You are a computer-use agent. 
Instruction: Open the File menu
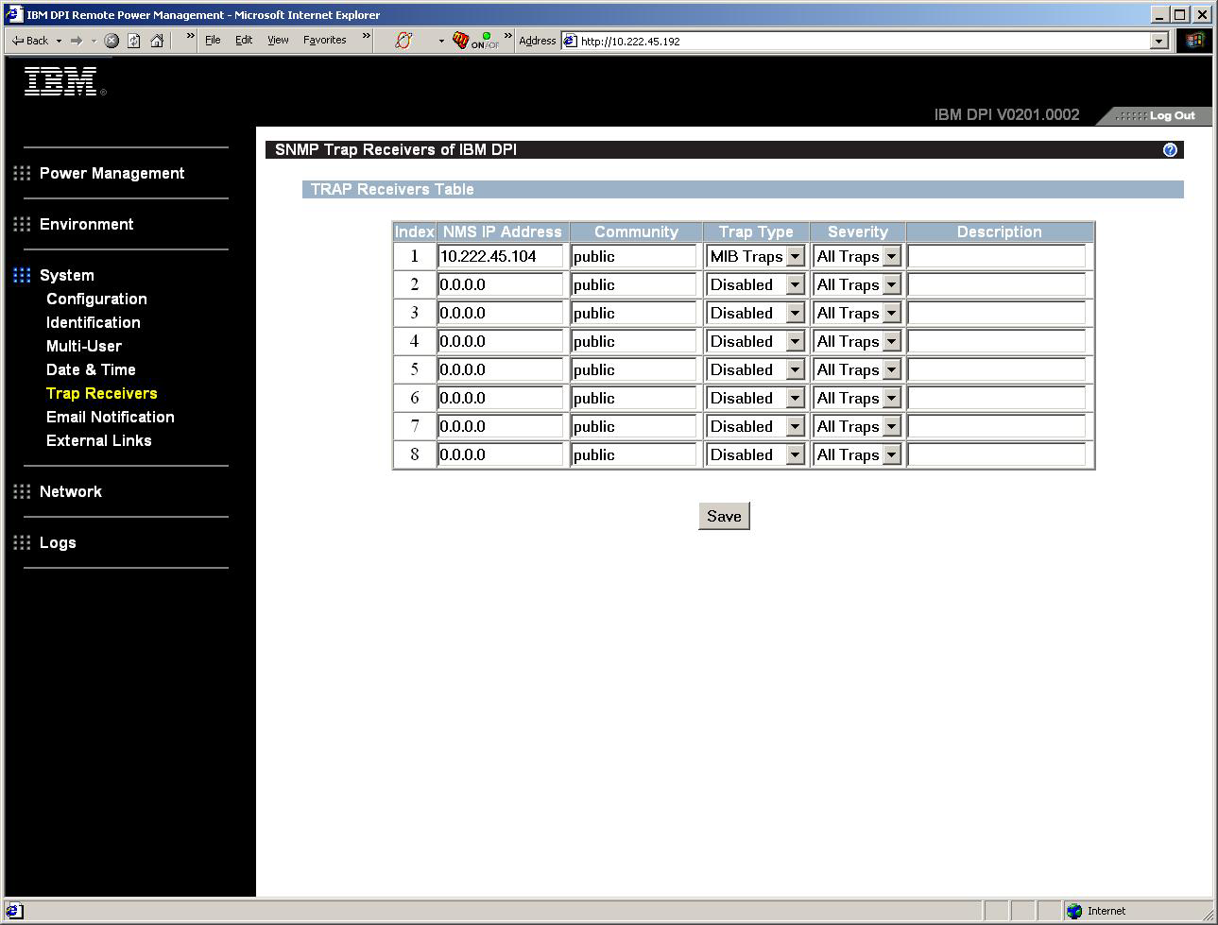click(x=213, y=40)
